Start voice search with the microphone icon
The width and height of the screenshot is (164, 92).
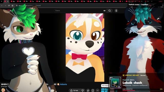click(x=116, y=10)
